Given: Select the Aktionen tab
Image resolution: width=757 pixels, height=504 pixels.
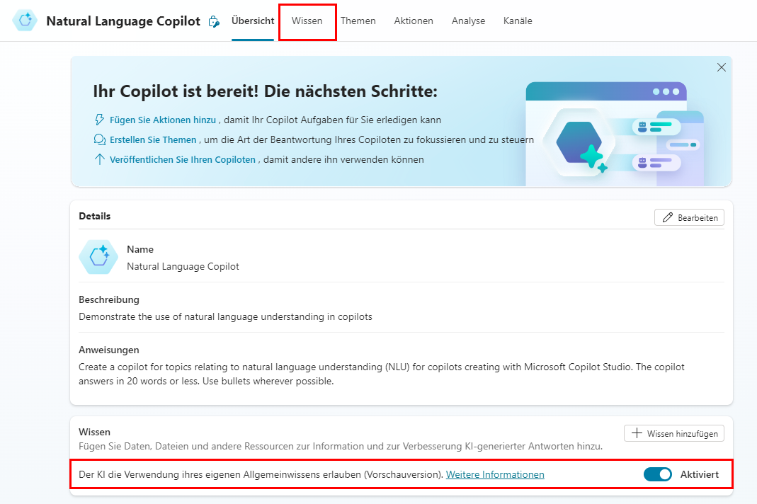Looking at the screenshot, I should pos(414,21).
